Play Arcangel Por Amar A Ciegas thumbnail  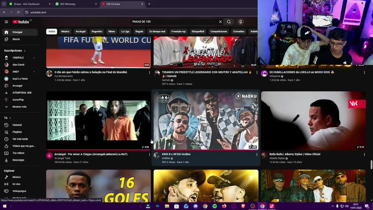click(x=98, y=120)
